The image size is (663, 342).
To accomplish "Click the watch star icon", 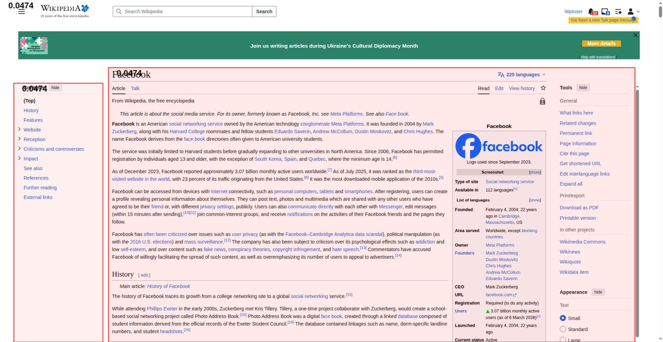I will click(543, 88).
